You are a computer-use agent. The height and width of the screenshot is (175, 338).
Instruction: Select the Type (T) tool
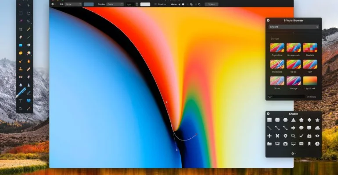tap(21, 100)
